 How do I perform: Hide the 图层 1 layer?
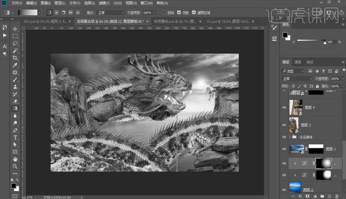[x=284, y=149]
